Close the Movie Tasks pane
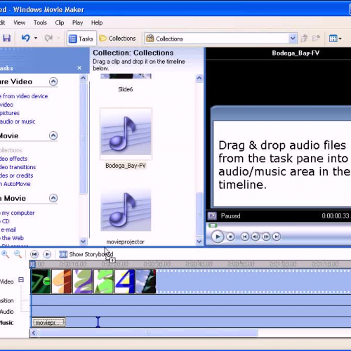The image size is (351, 351). (x=79, y=68)
